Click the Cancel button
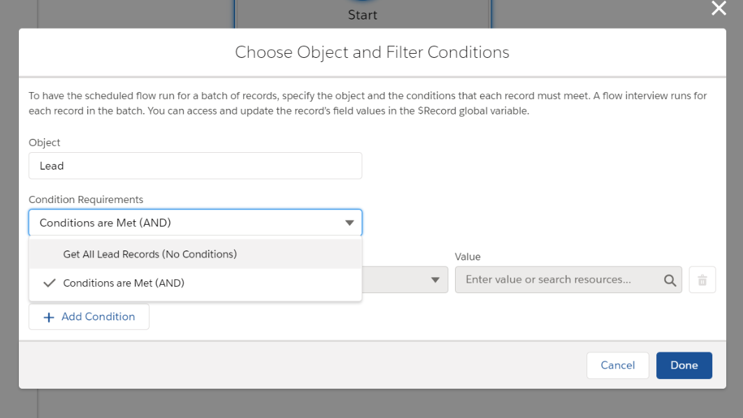Image resolution: width=743 pixels, height=418 pixels. [617, 365]
